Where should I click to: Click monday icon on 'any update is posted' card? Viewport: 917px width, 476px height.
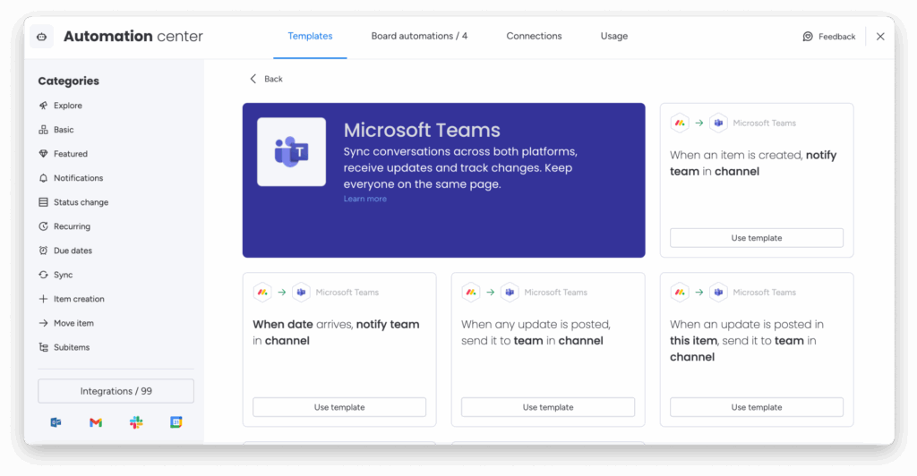[x=471, y=293]
